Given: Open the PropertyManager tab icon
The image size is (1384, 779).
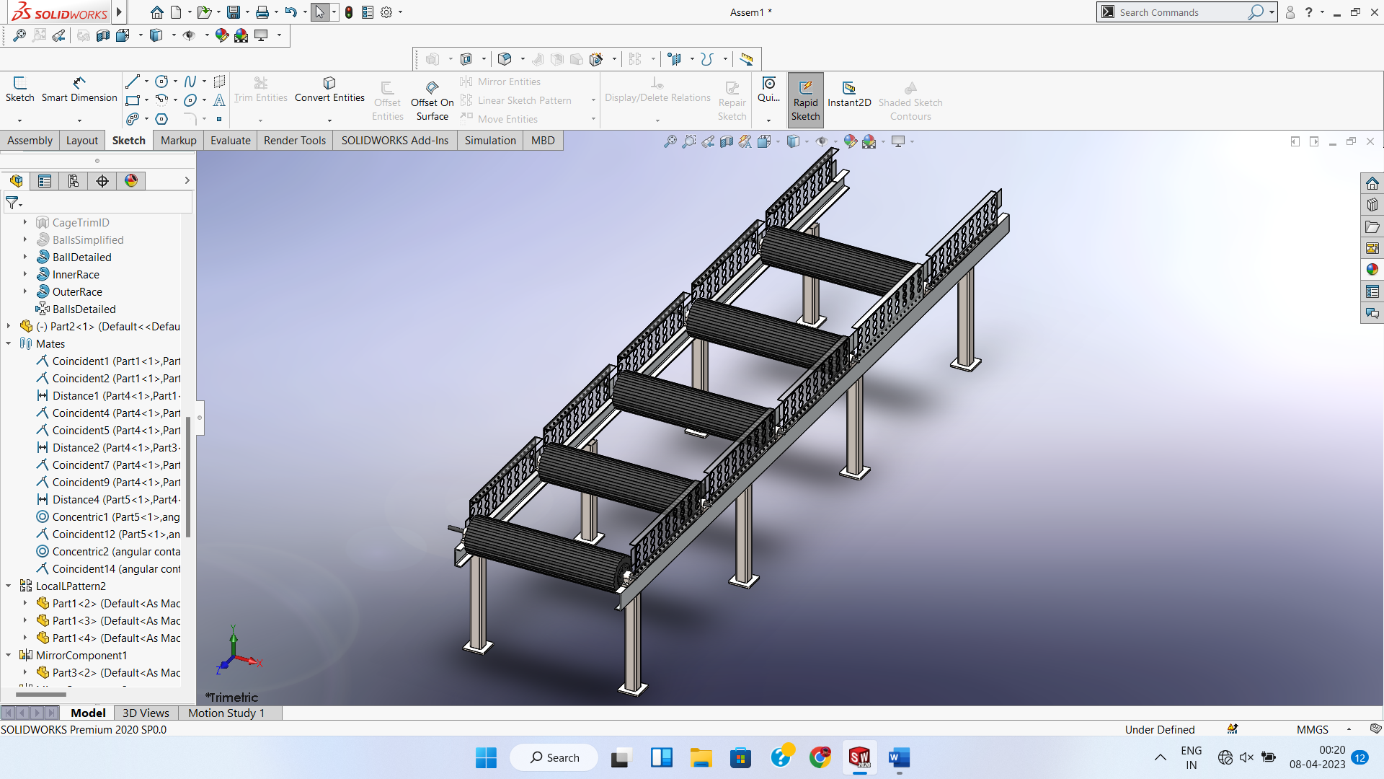Looking at the screenshot, I should coord(45,180).
